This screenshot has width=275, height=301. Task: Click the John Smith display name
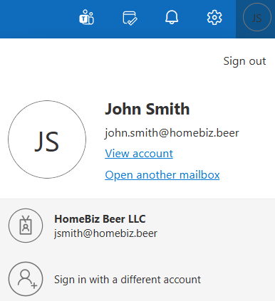click(147, 109)
